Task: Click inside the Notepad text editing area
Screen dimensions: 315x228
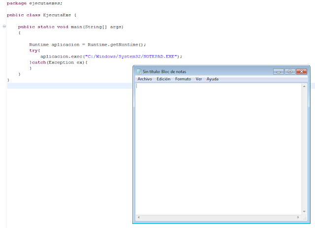Action: (x=219, y=149)
